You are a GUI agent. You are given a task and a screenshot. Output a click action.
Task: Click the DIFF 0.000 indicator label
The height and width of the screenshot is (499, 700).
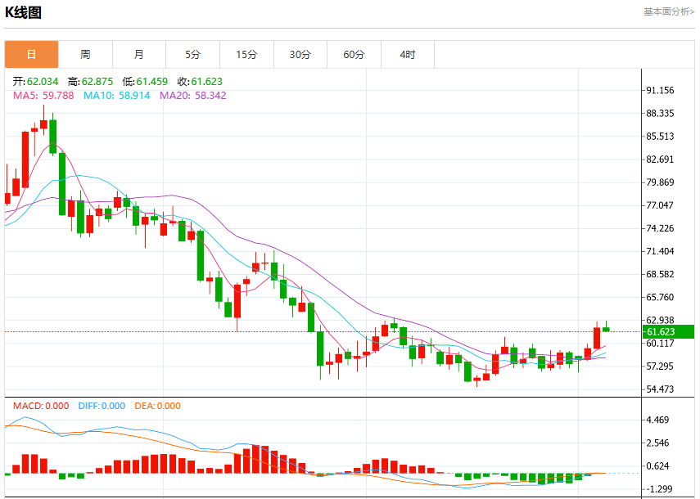tap(102, 406)
